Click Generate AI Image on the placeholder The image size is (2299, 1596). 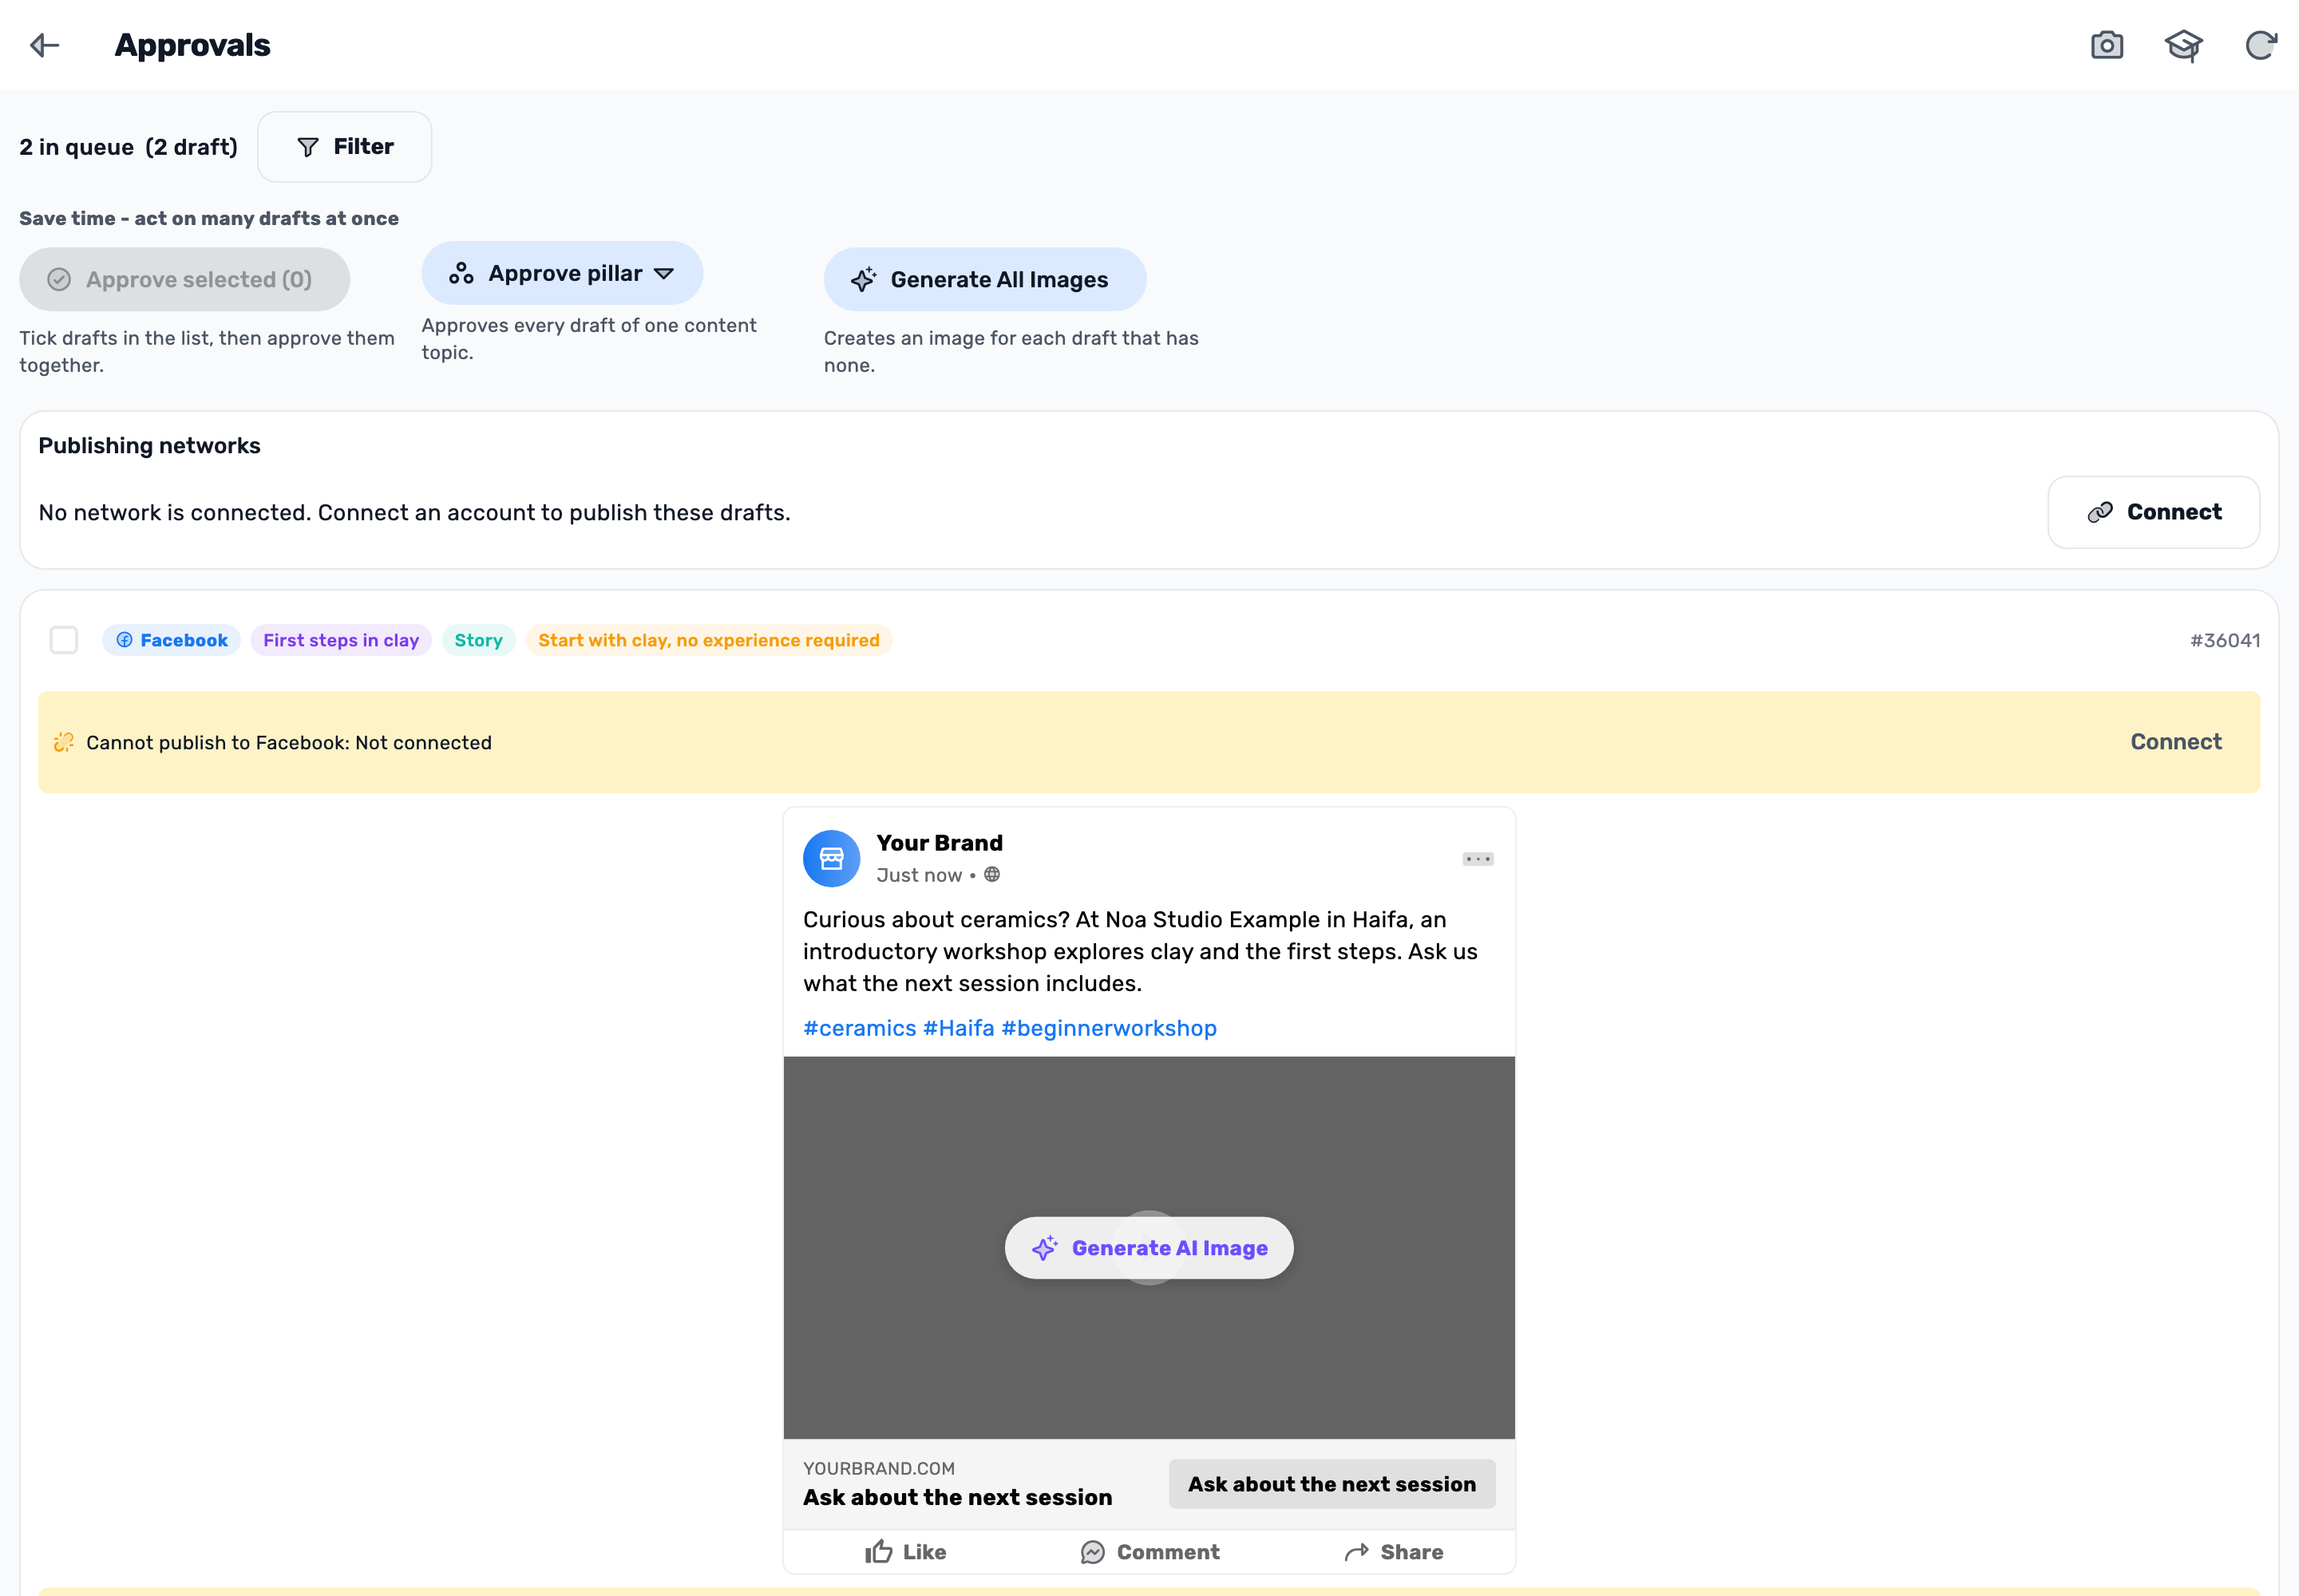(x=1149, y=1248)
